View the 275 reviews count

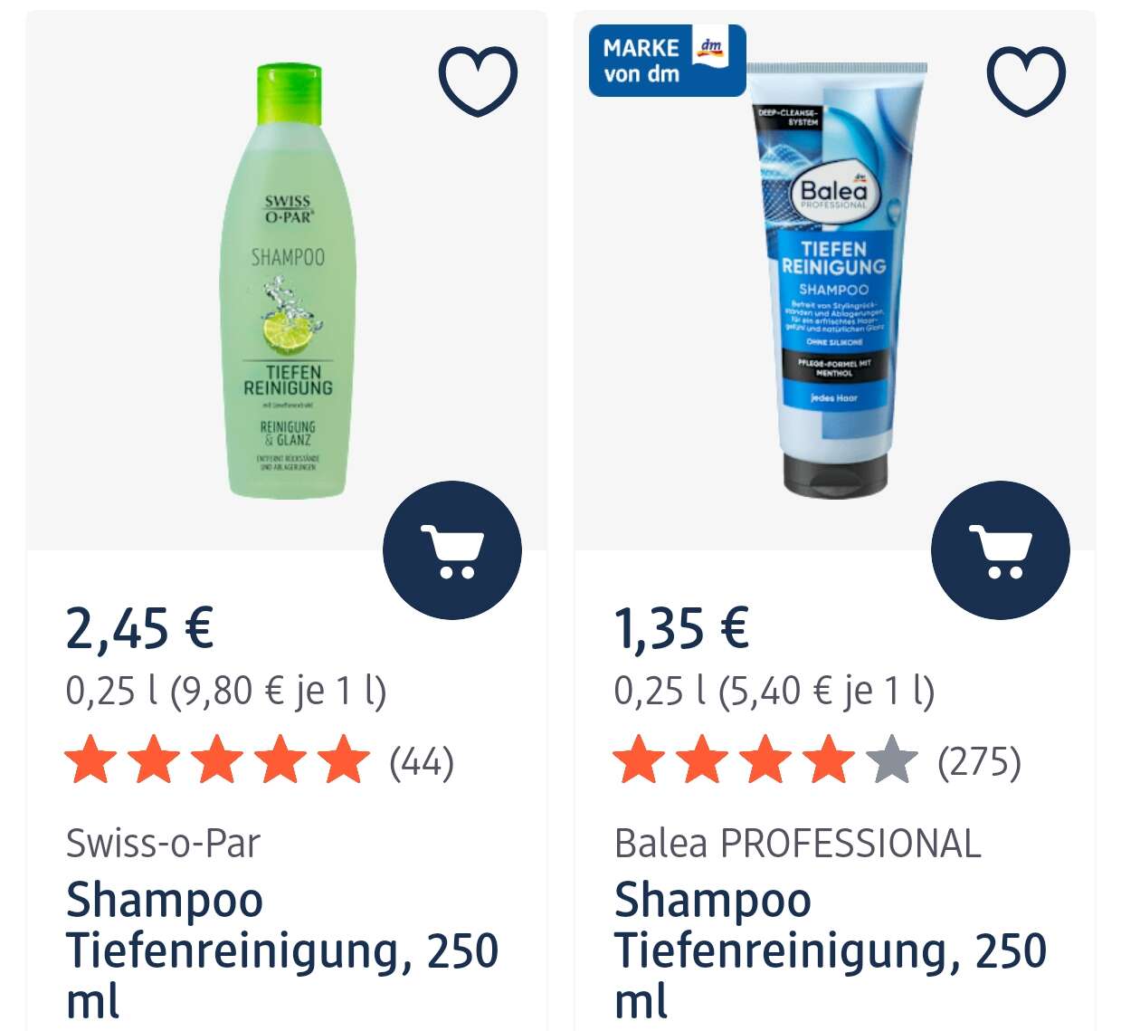pos(979,762)
